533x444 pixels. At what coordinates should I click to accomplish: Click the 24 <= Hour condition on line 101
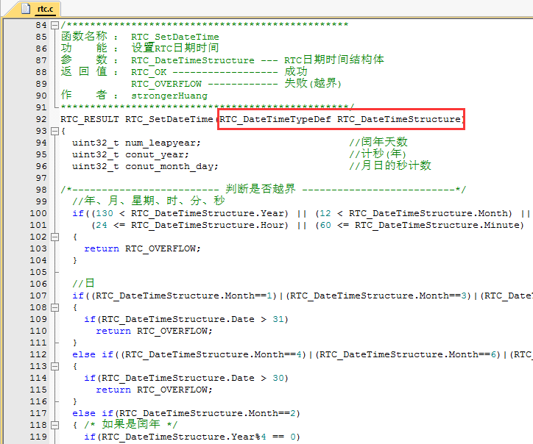coord(190,226)
